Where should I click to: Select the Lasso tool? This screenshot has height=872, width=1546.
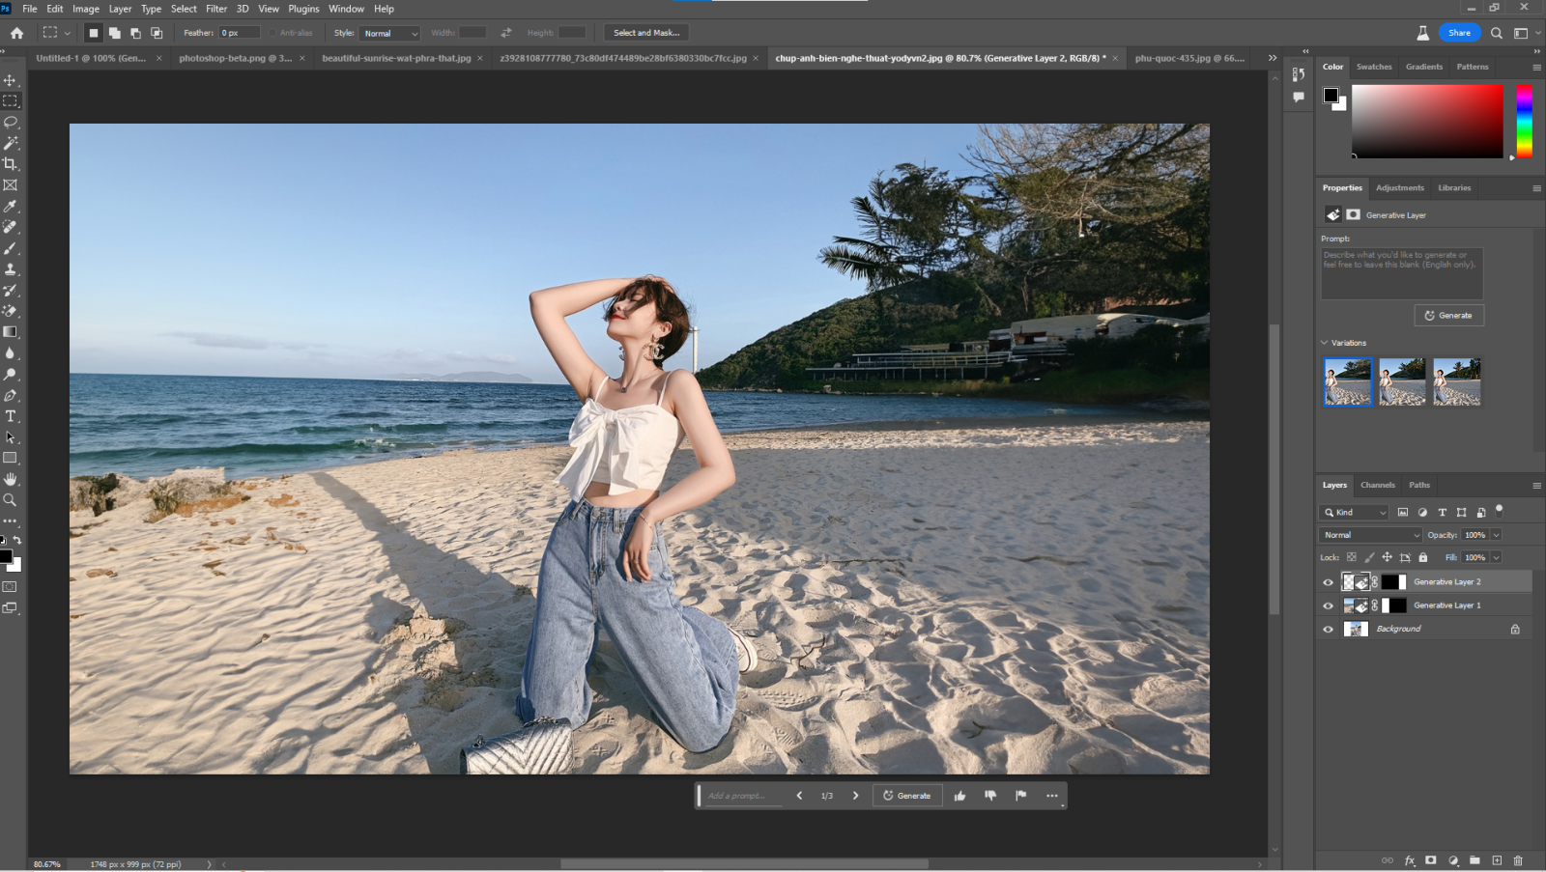11,123
